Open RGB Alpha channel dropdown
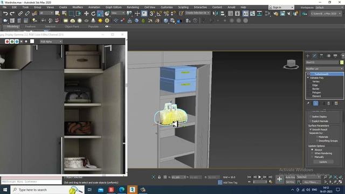345x194 pixels. pyautogui.click(x=51, y=41)
